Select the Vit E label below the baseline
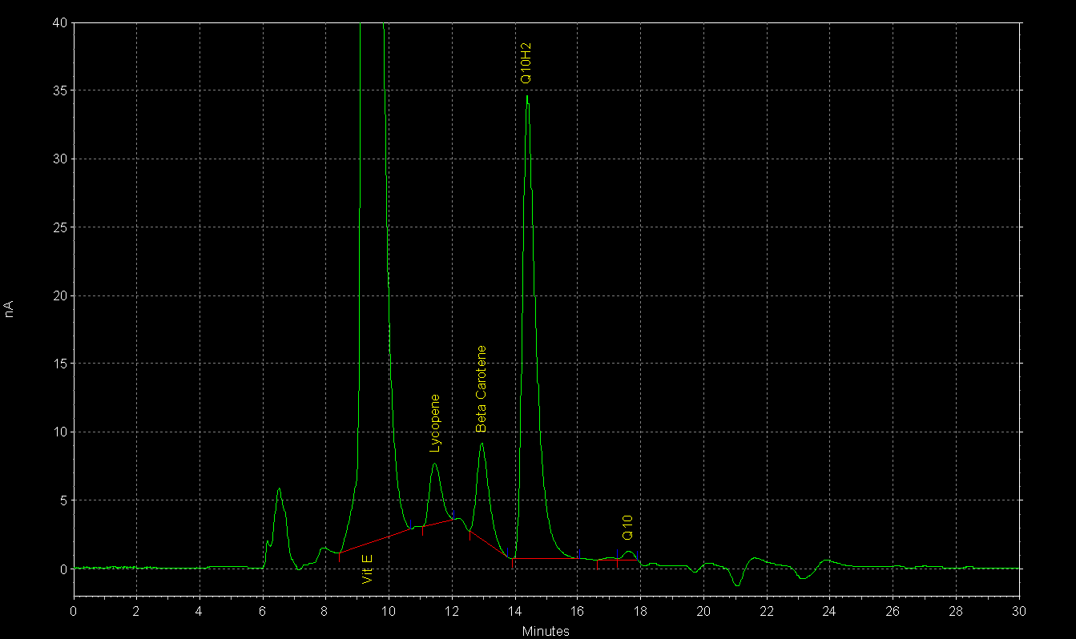 click(367, 569)
